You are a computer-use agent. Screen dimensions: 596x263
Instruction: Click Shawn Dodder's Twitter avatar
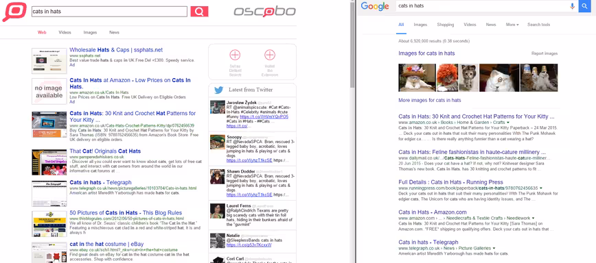pyautogui.click(x=218, y=177)
